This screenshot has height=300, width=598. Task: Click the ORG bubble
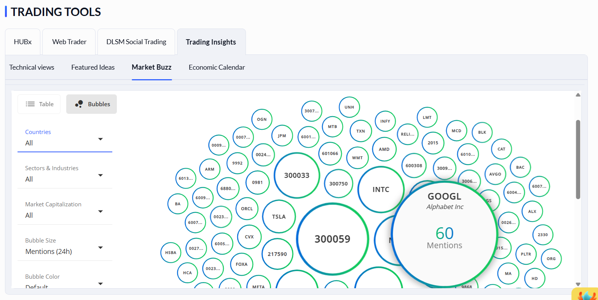[551, 259]
